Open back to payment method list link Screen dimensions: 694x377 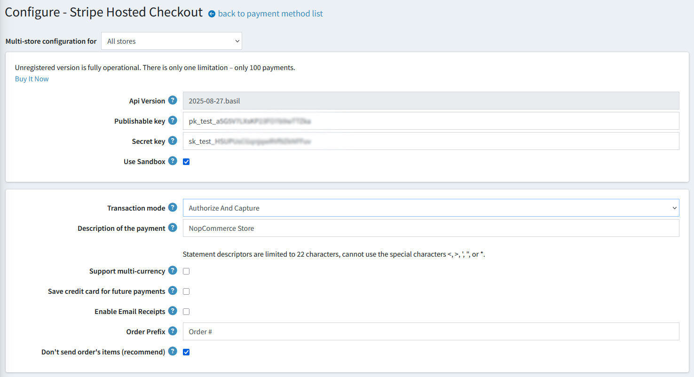pyautogui.click(x=270, y=14)
